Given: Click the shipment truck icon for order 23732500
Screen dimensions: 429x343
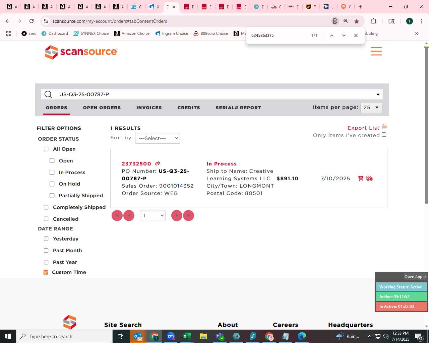Looking at the screenshot, I should 369,178.
